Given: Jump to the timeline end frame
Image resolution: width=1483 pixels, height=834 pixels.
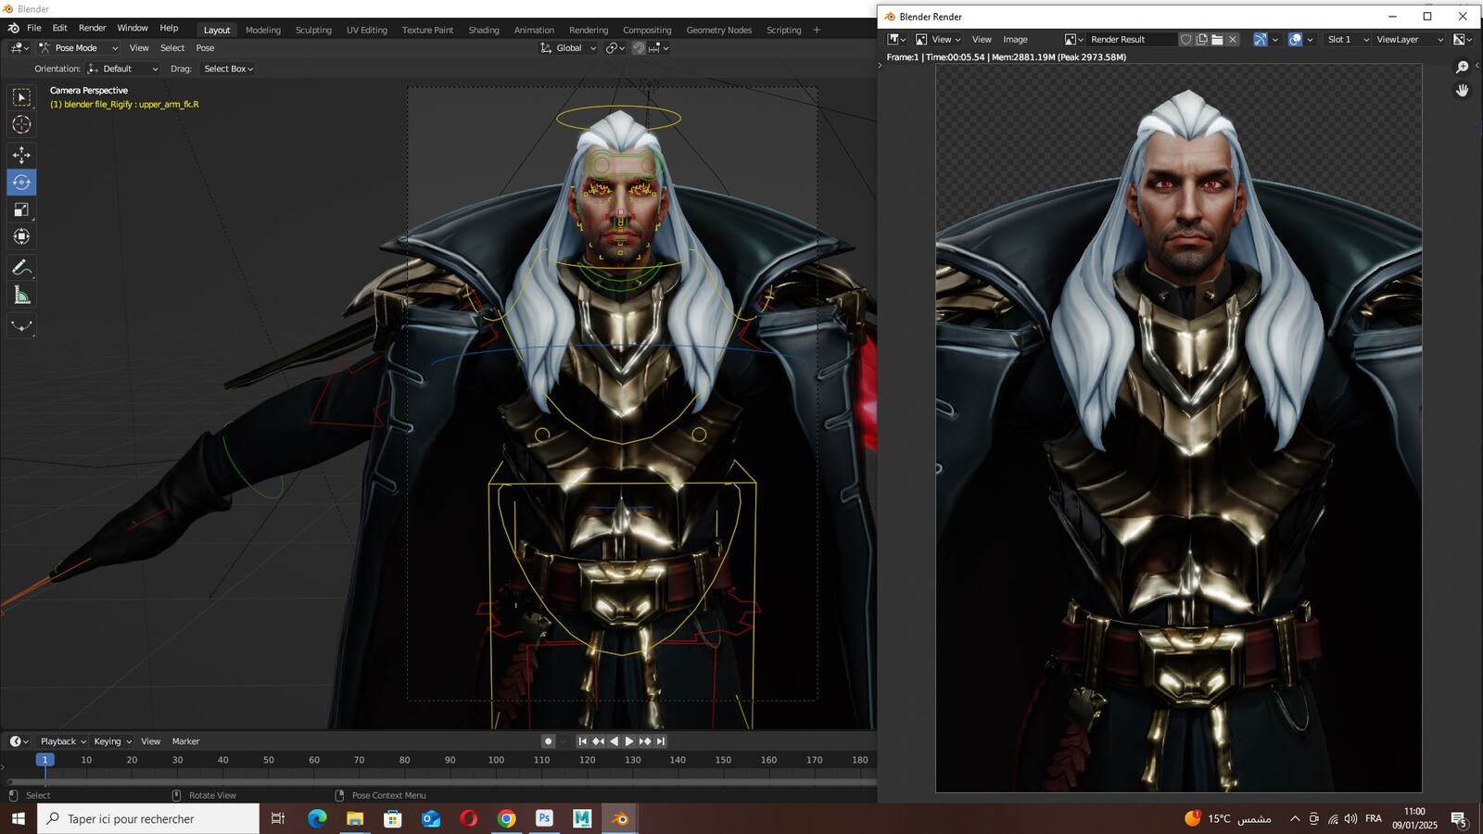Looking at the screenshot, I should point(661,741).
